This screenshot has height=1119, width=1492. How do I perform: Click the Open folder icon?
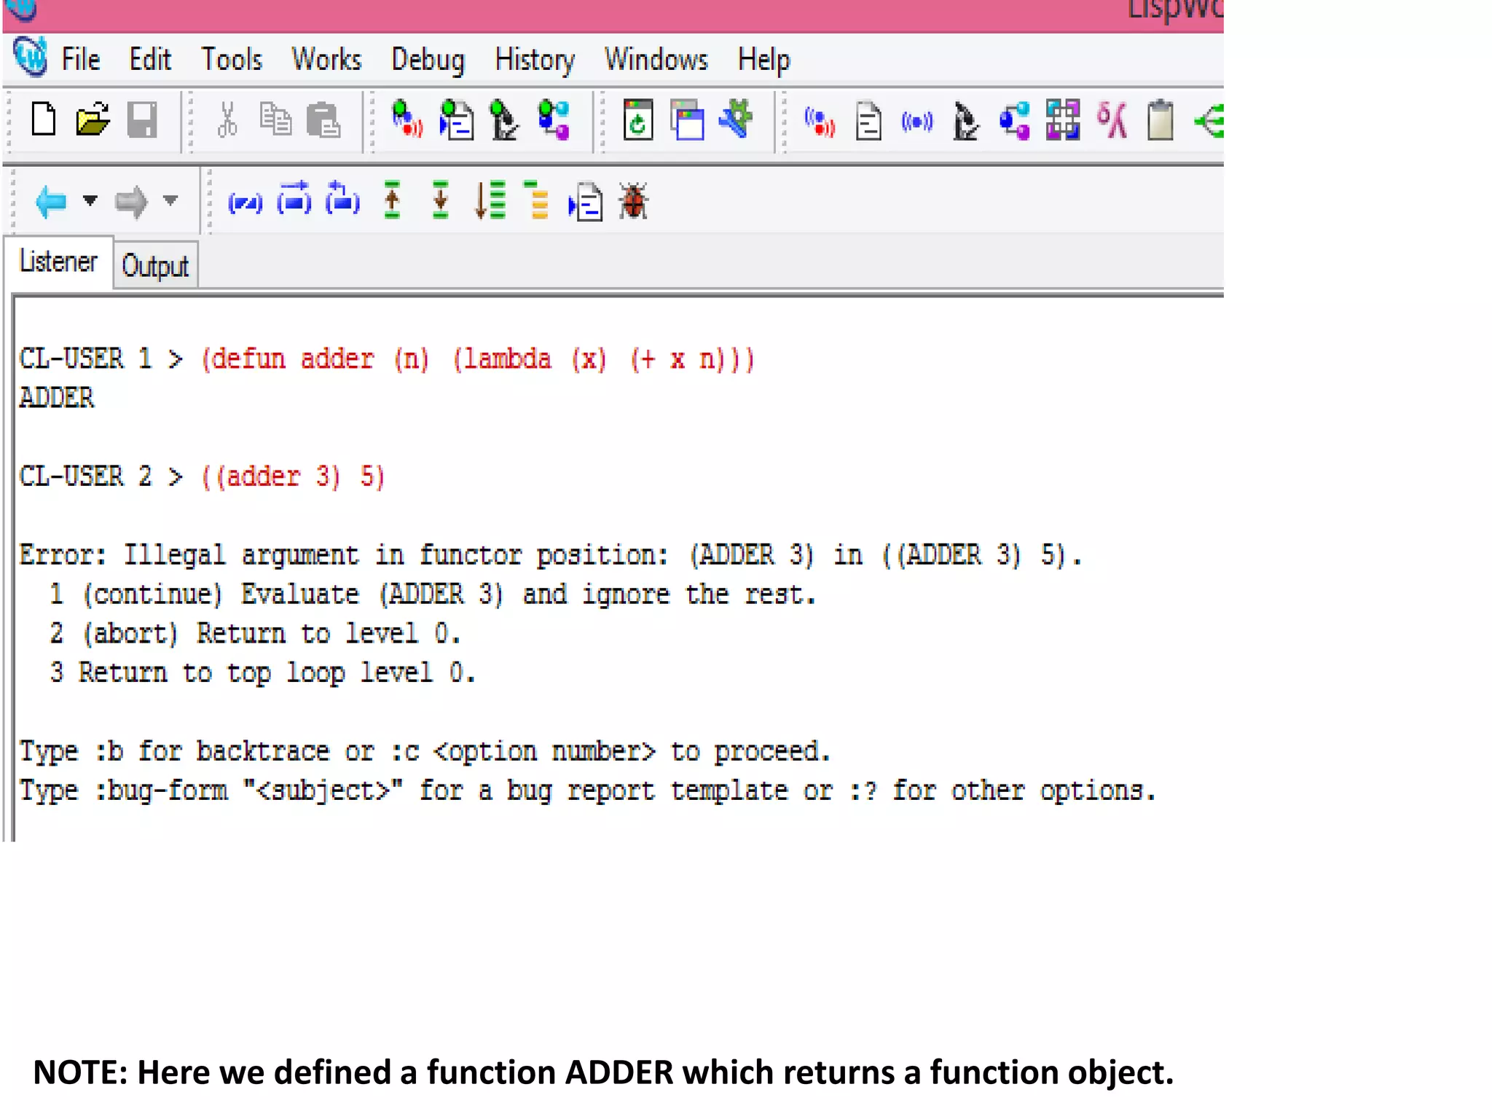click(93, 119)
